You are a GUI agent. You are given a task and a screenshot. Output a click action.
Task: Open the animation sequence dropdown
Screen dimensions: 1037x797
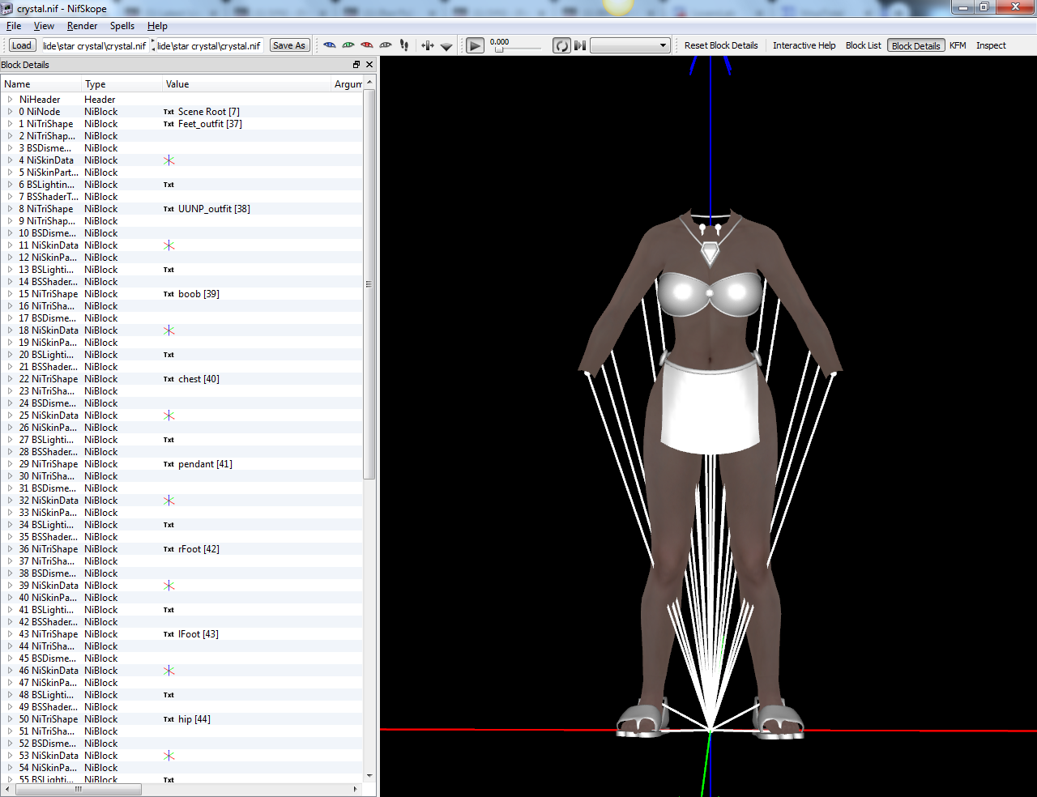tap(629, 45)
